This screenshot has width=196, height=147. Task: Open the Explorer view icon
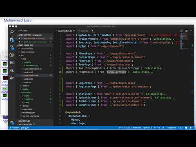pyautogui.click(x=12, y=40)
